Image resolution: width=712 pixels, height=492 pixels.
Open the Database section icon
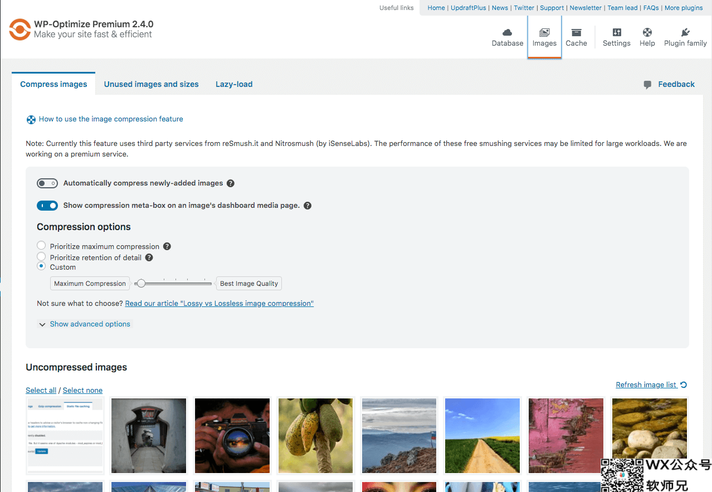[x=507, y=32]
